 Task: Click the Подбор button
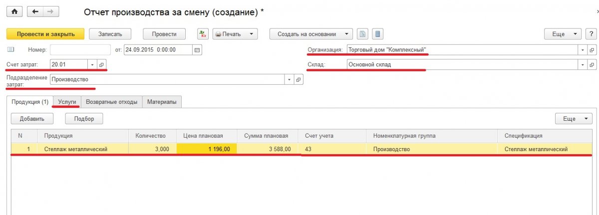tap(84, 119)
